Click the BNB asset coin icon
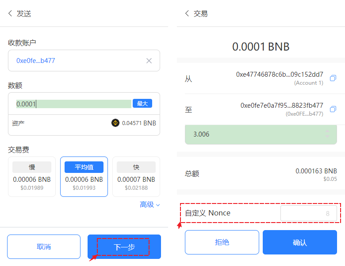345x266 pixels. tap(115, 123)
